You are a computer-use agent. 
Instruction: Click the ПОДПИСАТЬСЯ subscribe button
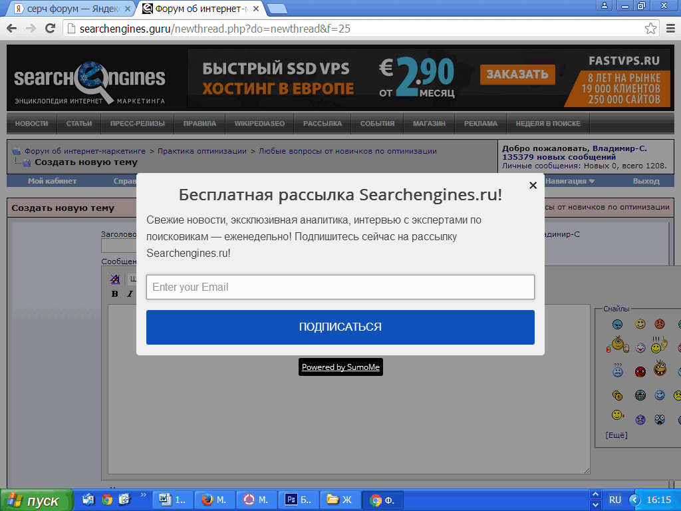pos(340,327)
